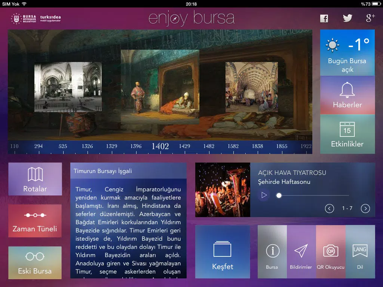Open the Twitter bird icon
383x287 pixels.
click(347, 18)
